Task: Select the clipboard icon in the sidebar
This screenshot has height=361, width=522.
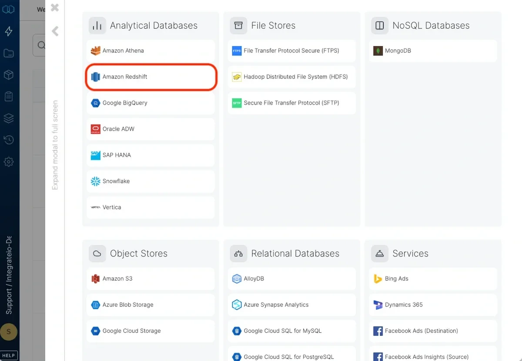Action: pos(9,96)
